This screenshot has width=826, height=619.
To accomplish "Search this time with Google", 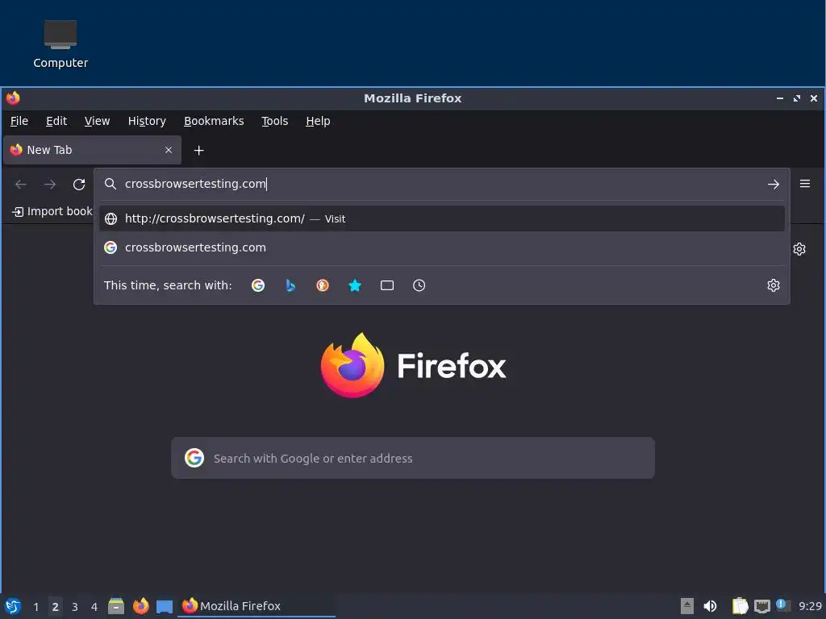I will coord(258,285).
